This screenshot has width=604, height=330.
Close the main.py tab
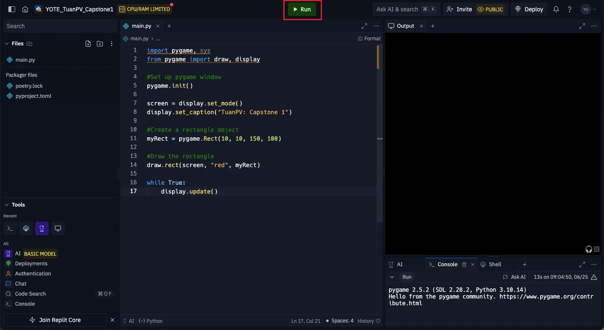158,26
